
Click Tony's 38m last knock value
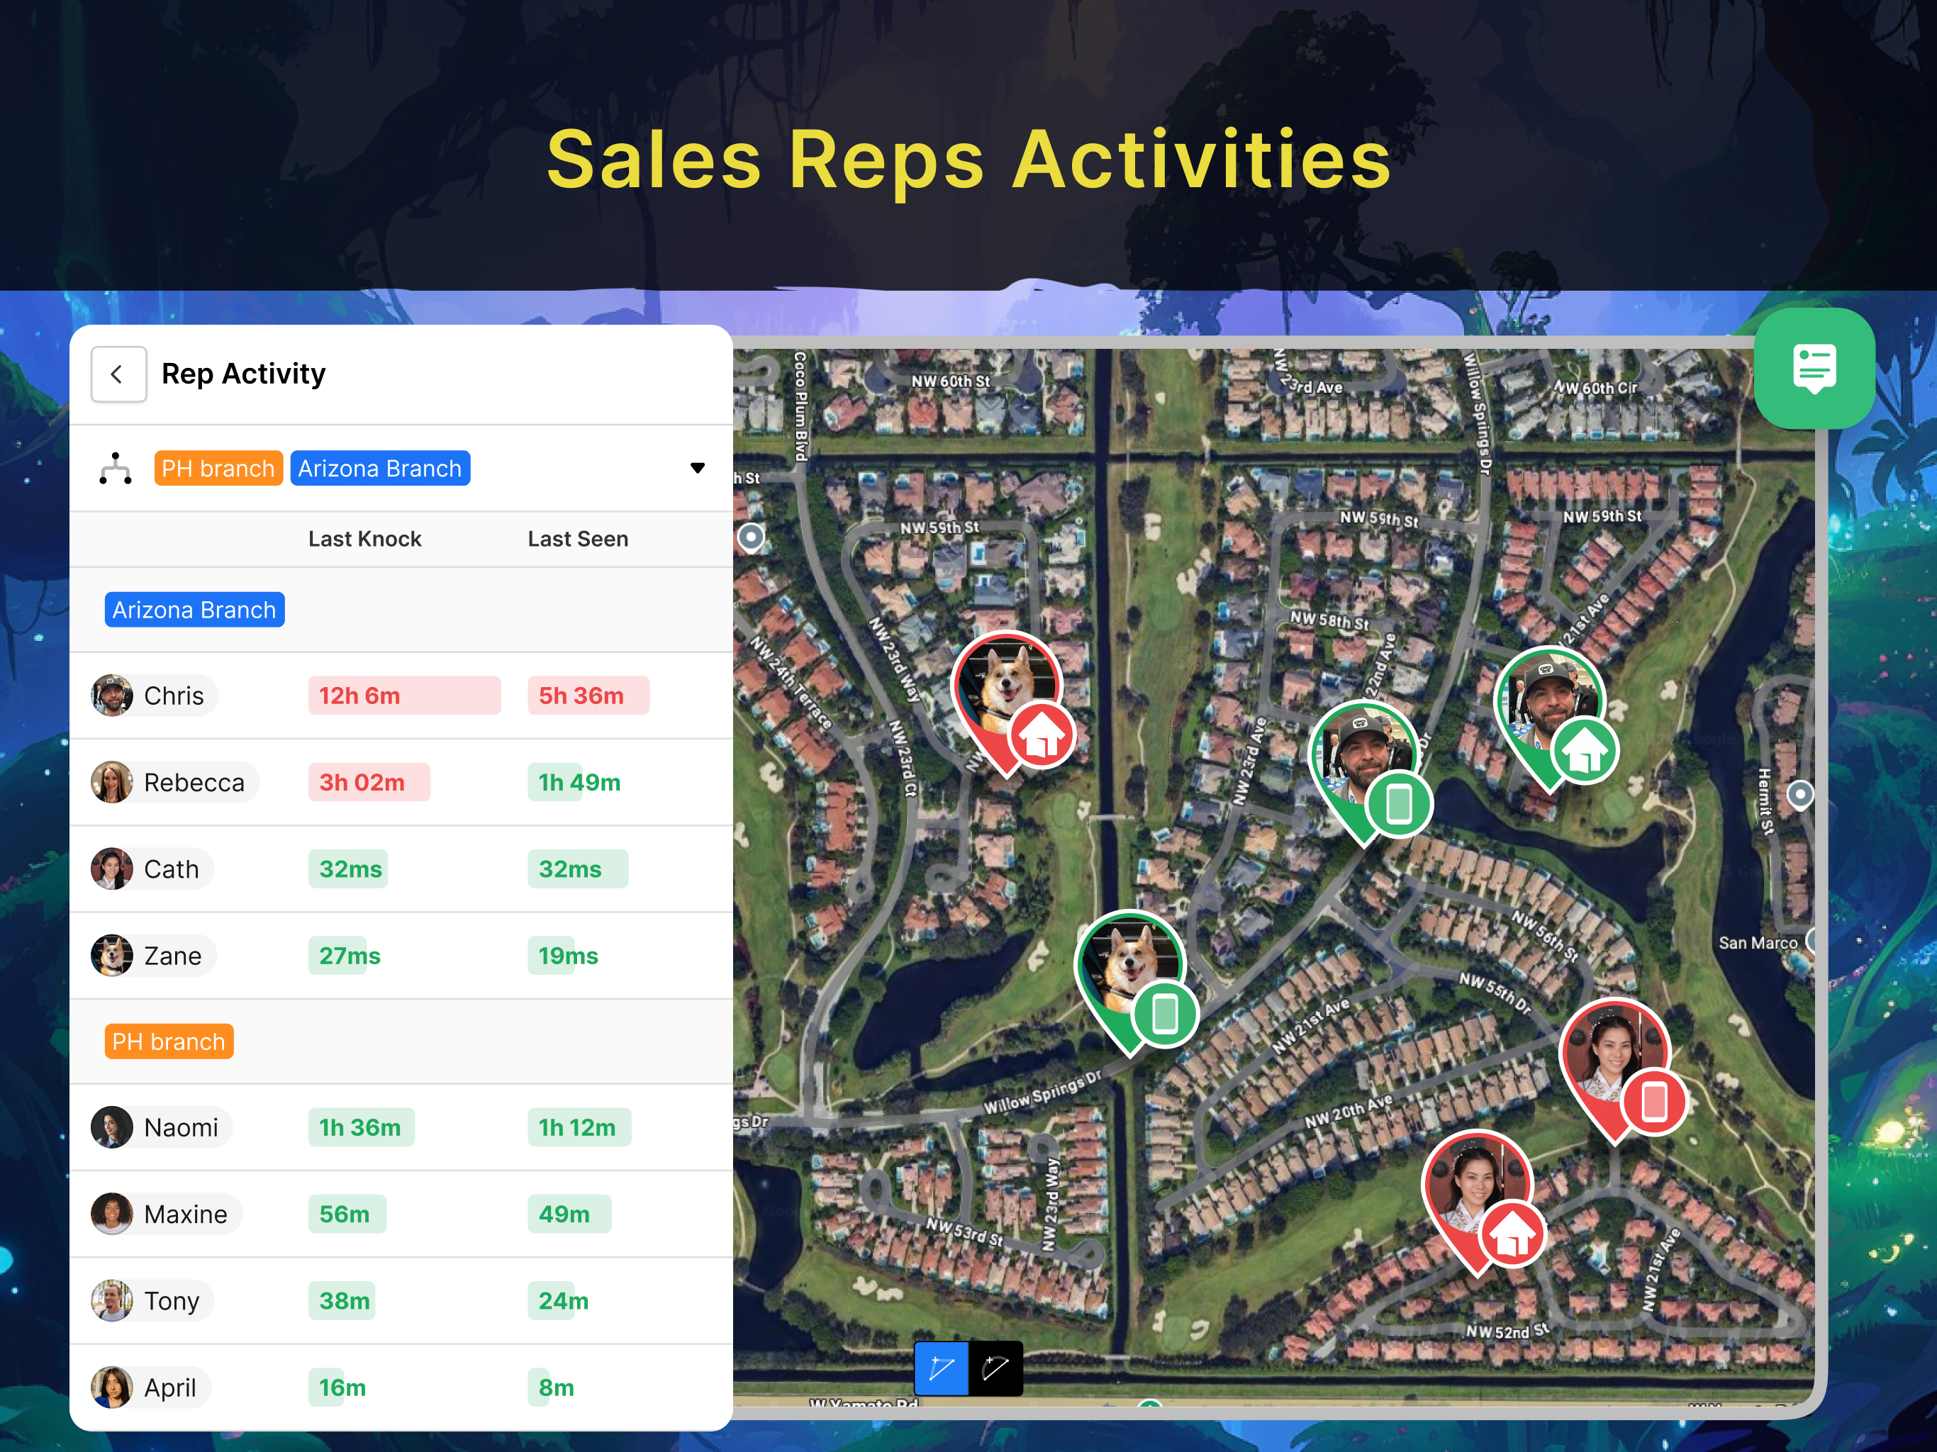tap(343, 1300)
